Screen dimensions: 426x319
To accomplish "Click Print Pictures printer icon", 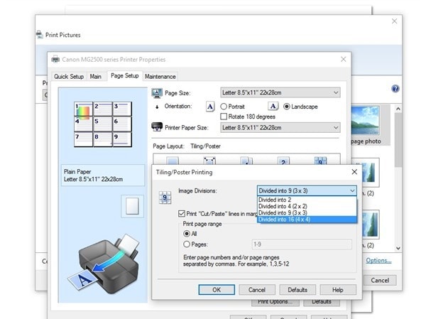I will [40, 35].
